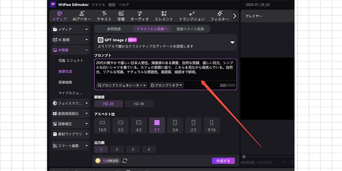Set output count to 2
Image resolution: width=342 pixels, height=171 pixels.
117,149
